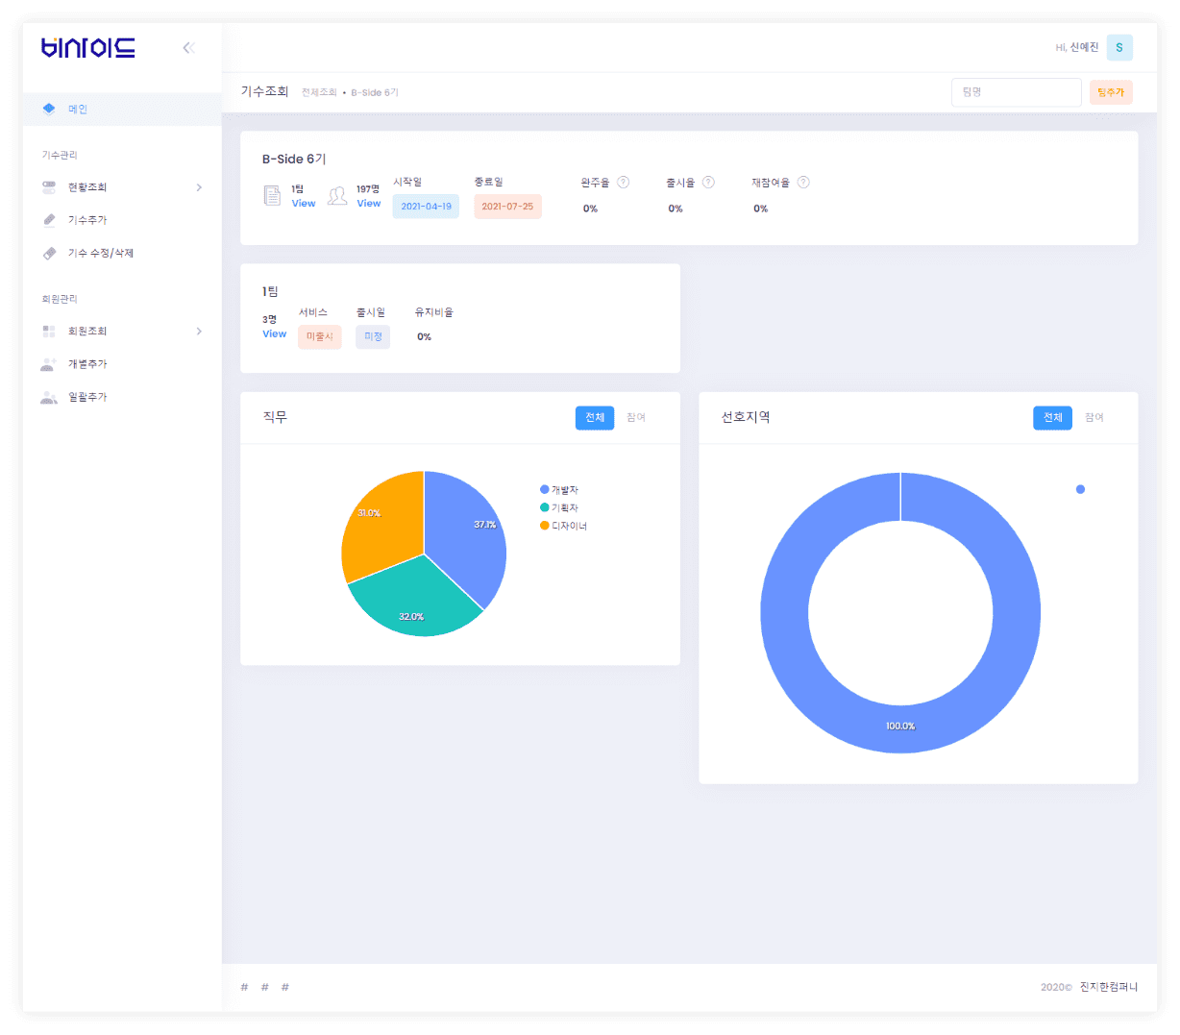
Task: Open the user avatar S icon
Action: point(1119,47)
